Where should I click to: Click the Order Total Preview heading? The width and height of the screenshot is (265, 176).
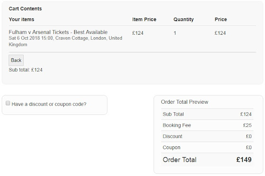pyautogui.click(x=185, y=102)
